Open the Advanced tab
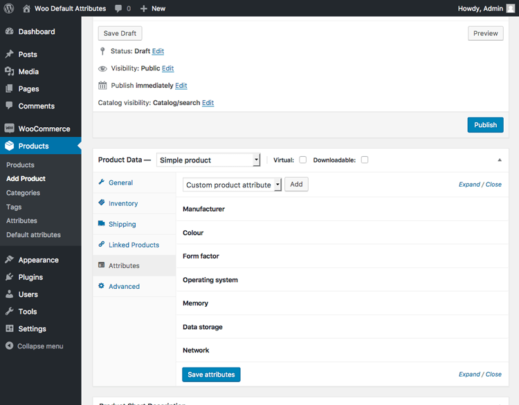Image resolution: width=519 pixels, height=405 pixels. pyautogui.click(x=134, y=286)
